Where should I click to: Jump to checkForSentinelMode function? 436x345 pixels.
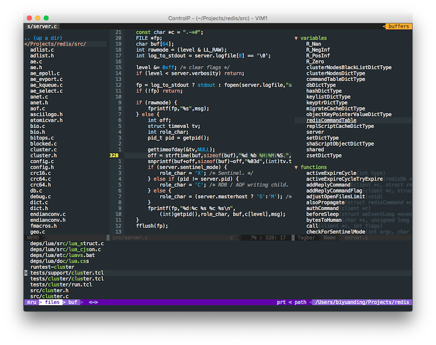336,232
